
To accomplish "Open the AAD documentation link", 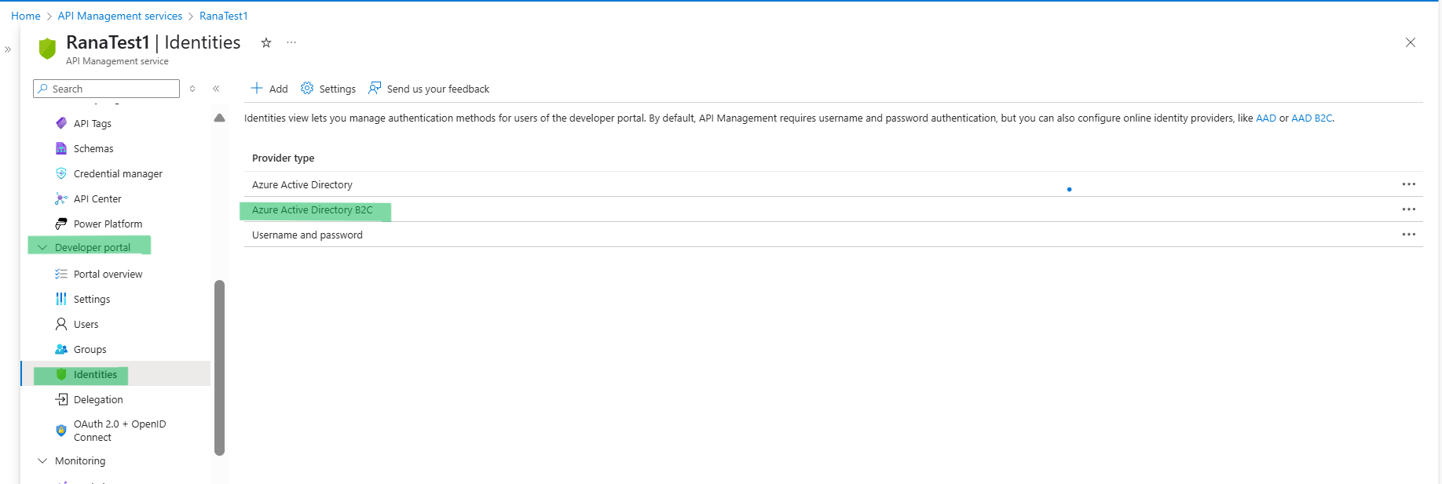I will (x=1266, y=118).
